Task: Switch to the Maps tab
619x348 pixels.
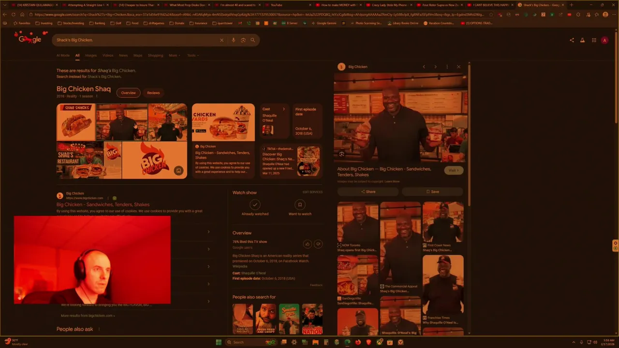Action: pyautogui.click(x=138, y=56)
